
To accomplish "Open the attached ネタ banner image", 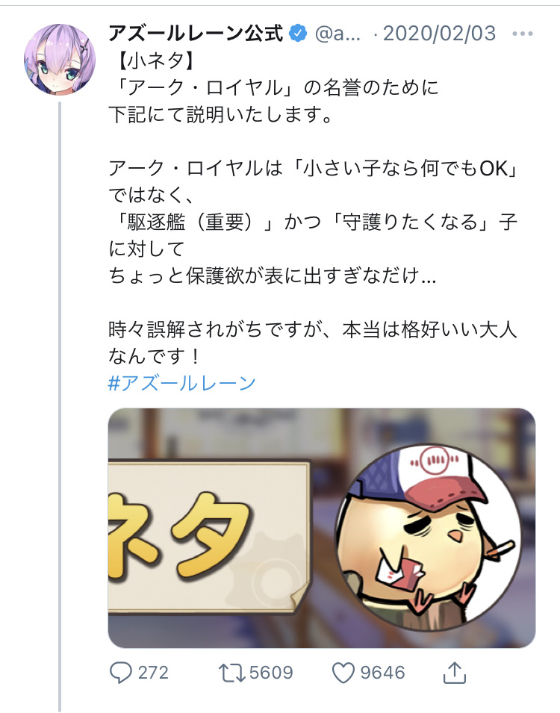I will coord(322,528).
